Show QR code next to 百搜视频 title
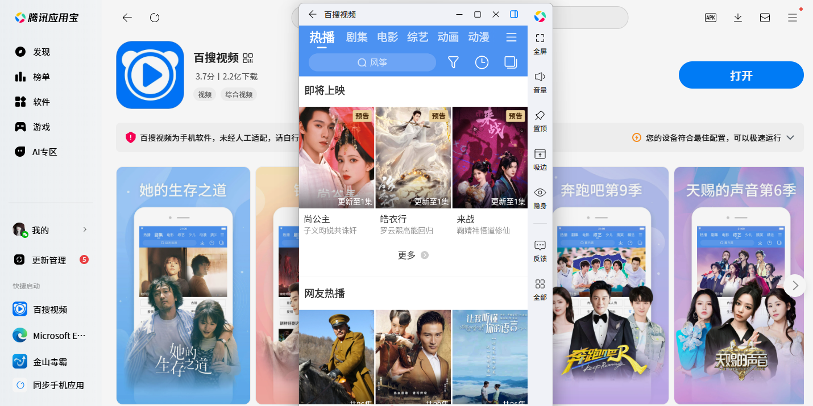 coord(248,58)
